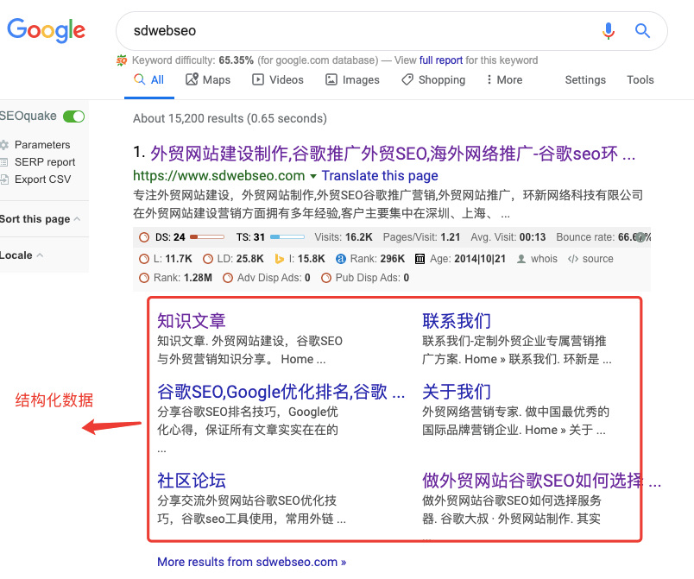The height and width of the screenshot is (579, 694).
Task: Open the 知识文章 sitelink
Action: tap(192, 321)
